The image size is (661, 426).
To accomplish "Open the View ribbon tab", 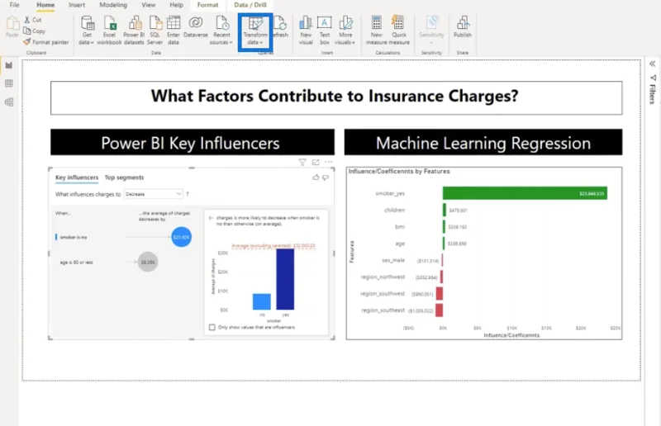I will (x=149, y=5).
